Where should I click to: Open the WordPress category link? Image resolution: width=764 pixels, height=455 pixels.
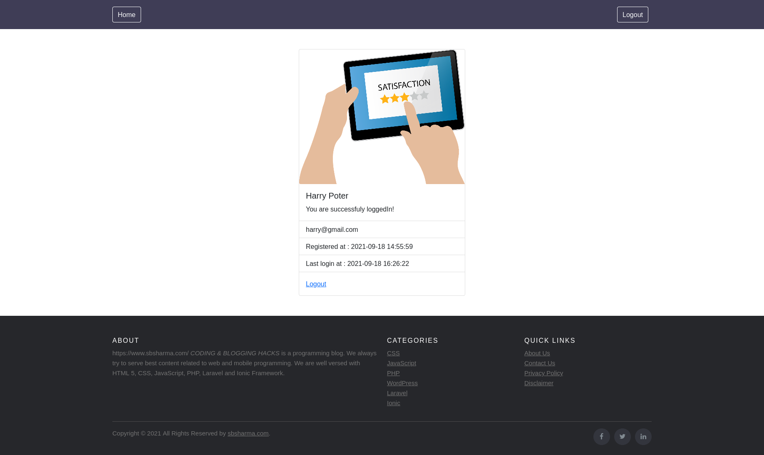[402, 383]
